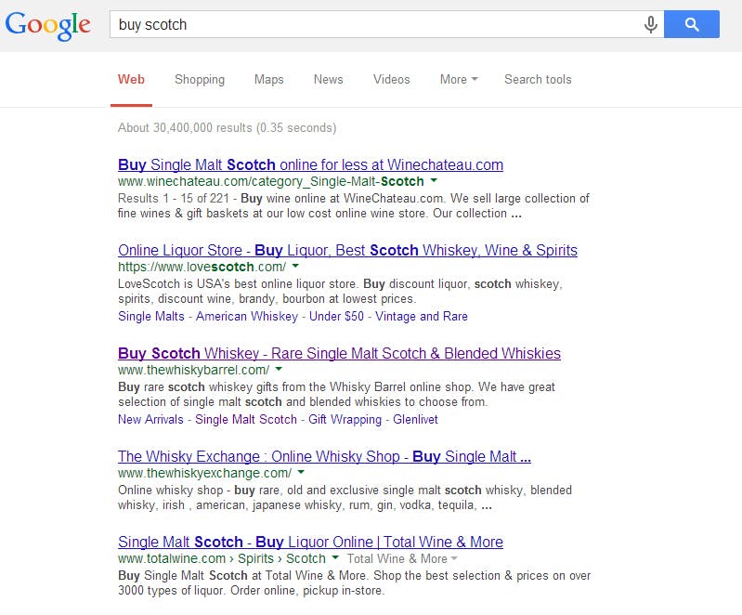Open Search tools options
The width and height of the screenshot is (742, 615).
[x=538, y=80]
